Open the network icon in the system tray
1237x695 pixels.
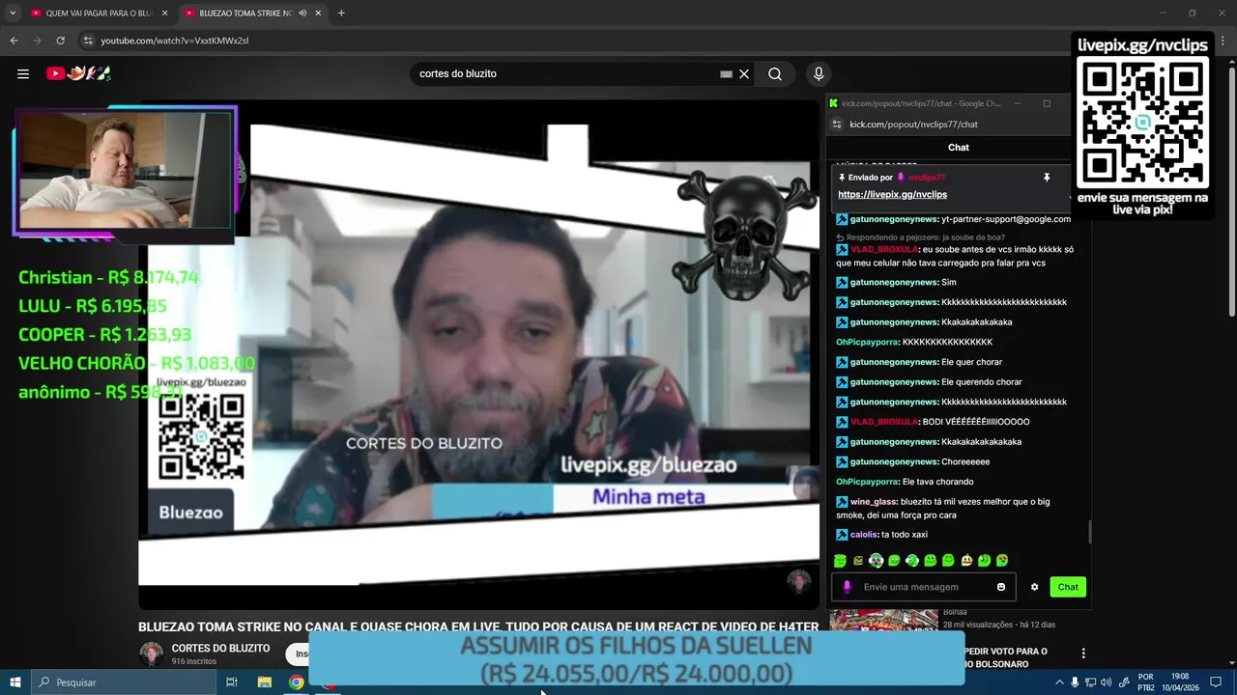point(1090,682)
